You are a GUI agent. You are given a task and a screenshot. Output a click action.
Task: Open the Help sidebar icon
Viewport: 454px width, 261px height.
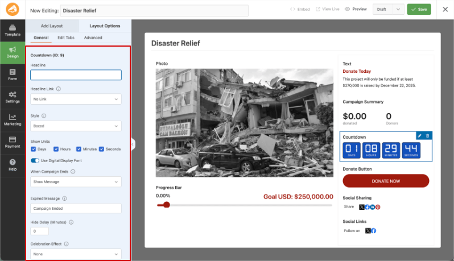pyautogui.click(x=13, y=165)
